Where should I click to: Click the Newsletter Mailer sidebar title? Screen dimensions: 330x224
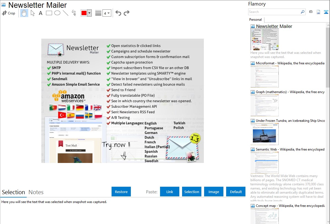274,27
